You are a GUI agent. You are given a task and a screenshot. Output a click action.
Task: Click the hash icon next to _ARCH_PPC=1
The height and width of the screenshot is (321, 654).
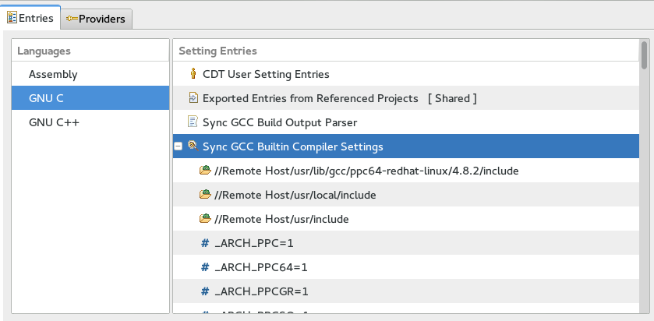(205, 243)
